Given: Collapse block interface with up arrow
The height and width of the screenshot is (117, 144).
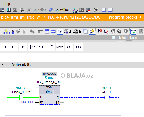Looking at the screenshot, I should (120, 41).
